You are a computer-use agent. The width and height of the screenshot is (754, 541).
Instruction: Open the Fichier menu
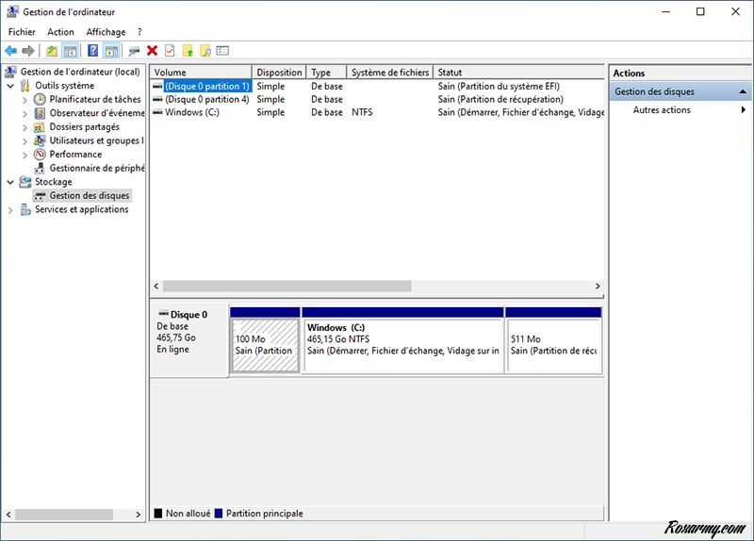(22, 32)
